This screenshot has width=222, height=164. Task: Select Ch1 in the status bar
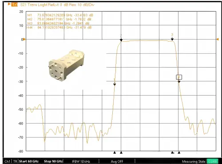pyautogui.click(x=8, y=161)
